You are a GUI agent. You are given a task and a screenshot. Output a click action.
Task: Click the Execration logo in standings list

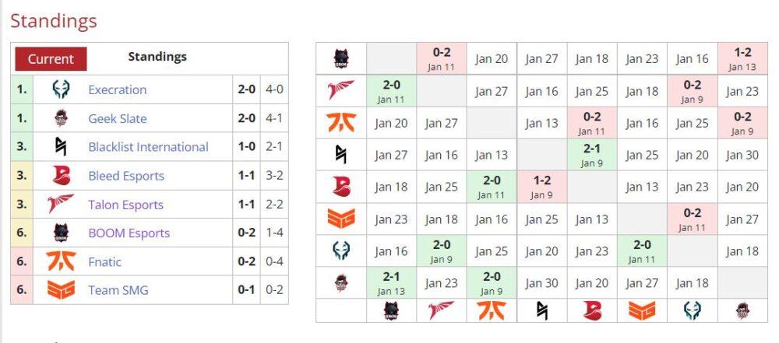click(61, 90)
